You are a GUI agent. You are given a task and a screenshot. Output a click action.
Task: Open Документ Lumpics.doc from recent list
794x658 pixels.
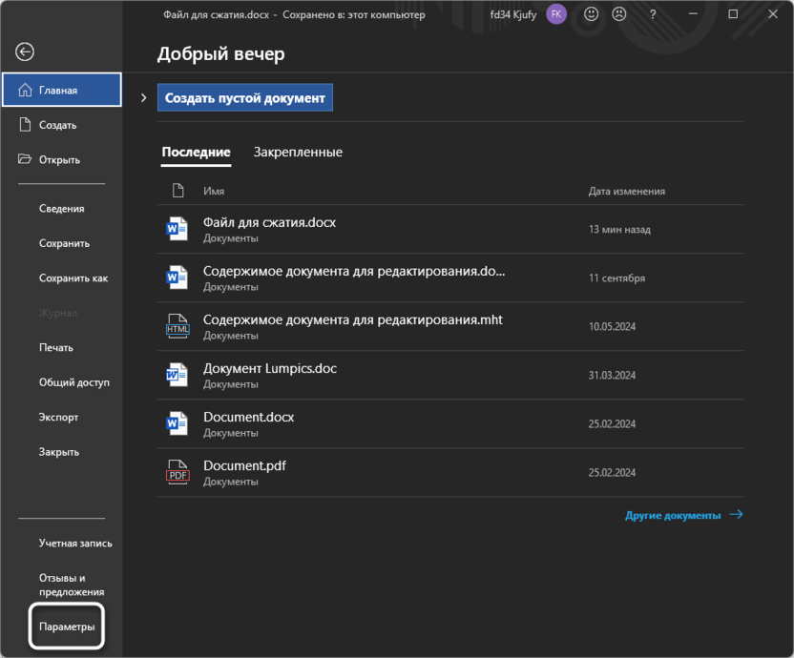pyautogui.click(x=270, y=369)
